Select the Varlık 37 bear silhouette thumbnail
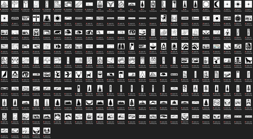 click(57, 32)
